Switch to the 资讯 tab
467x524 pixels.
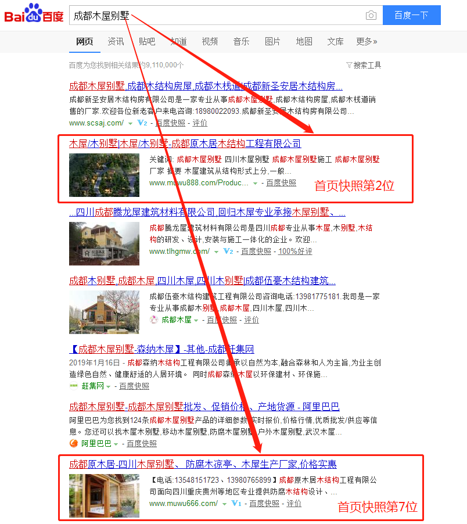click(116, 41)
